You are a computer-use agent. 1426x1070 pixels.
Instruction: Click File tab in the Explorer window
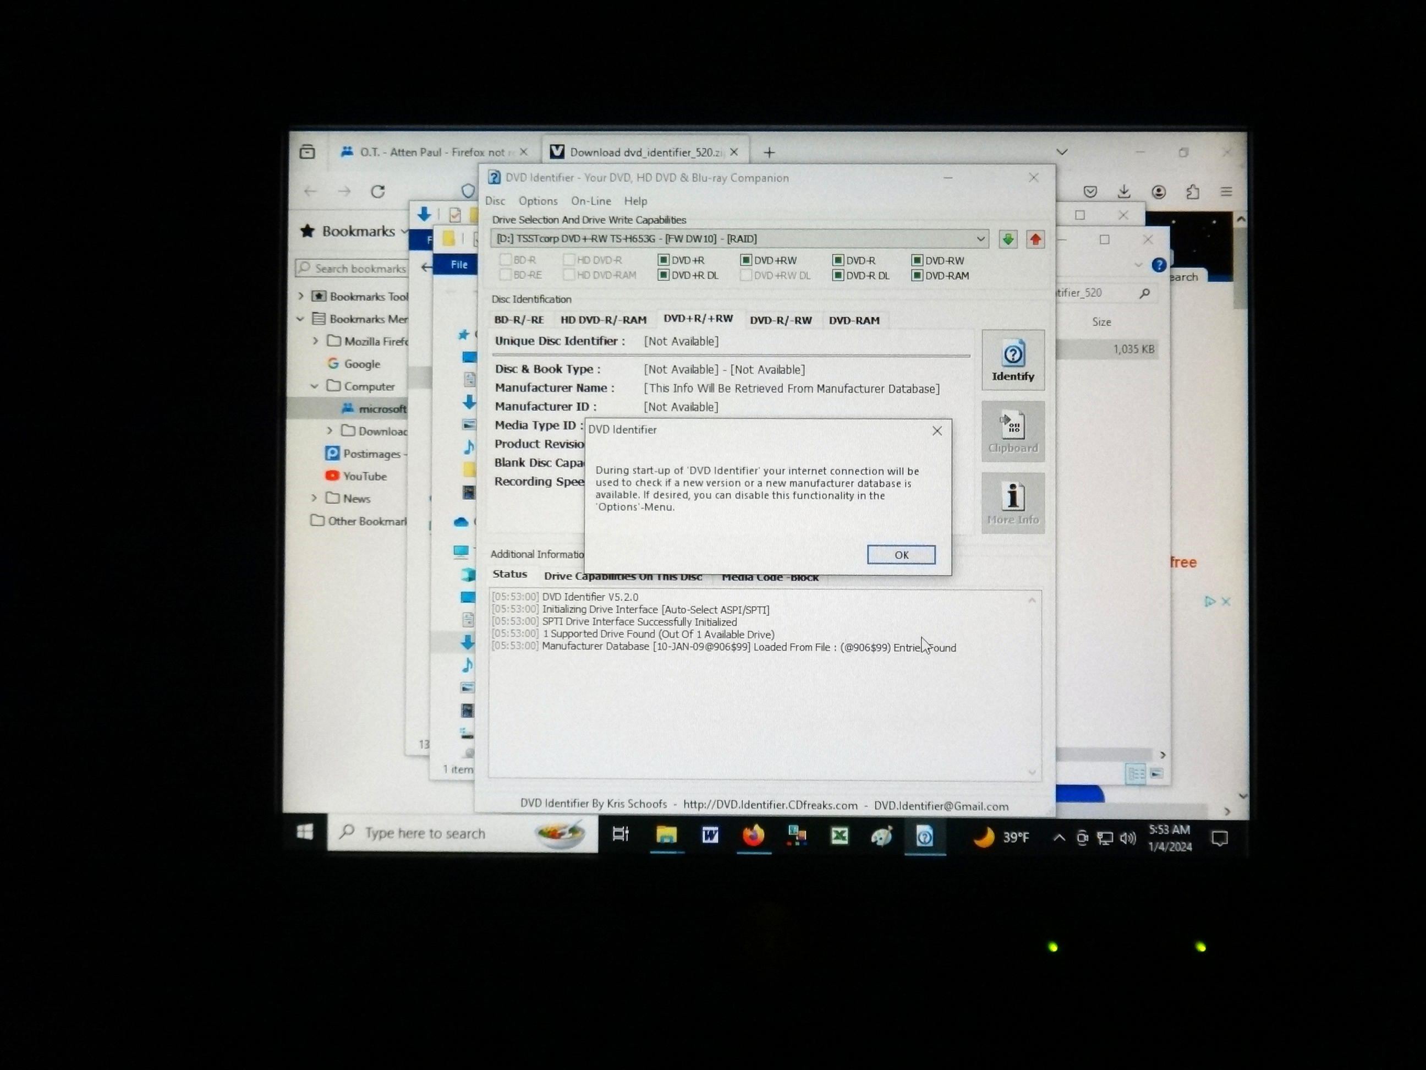click(459, 264)
